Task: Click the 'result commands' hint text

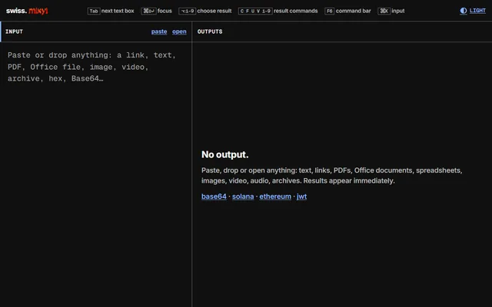Action: point(295,11)
